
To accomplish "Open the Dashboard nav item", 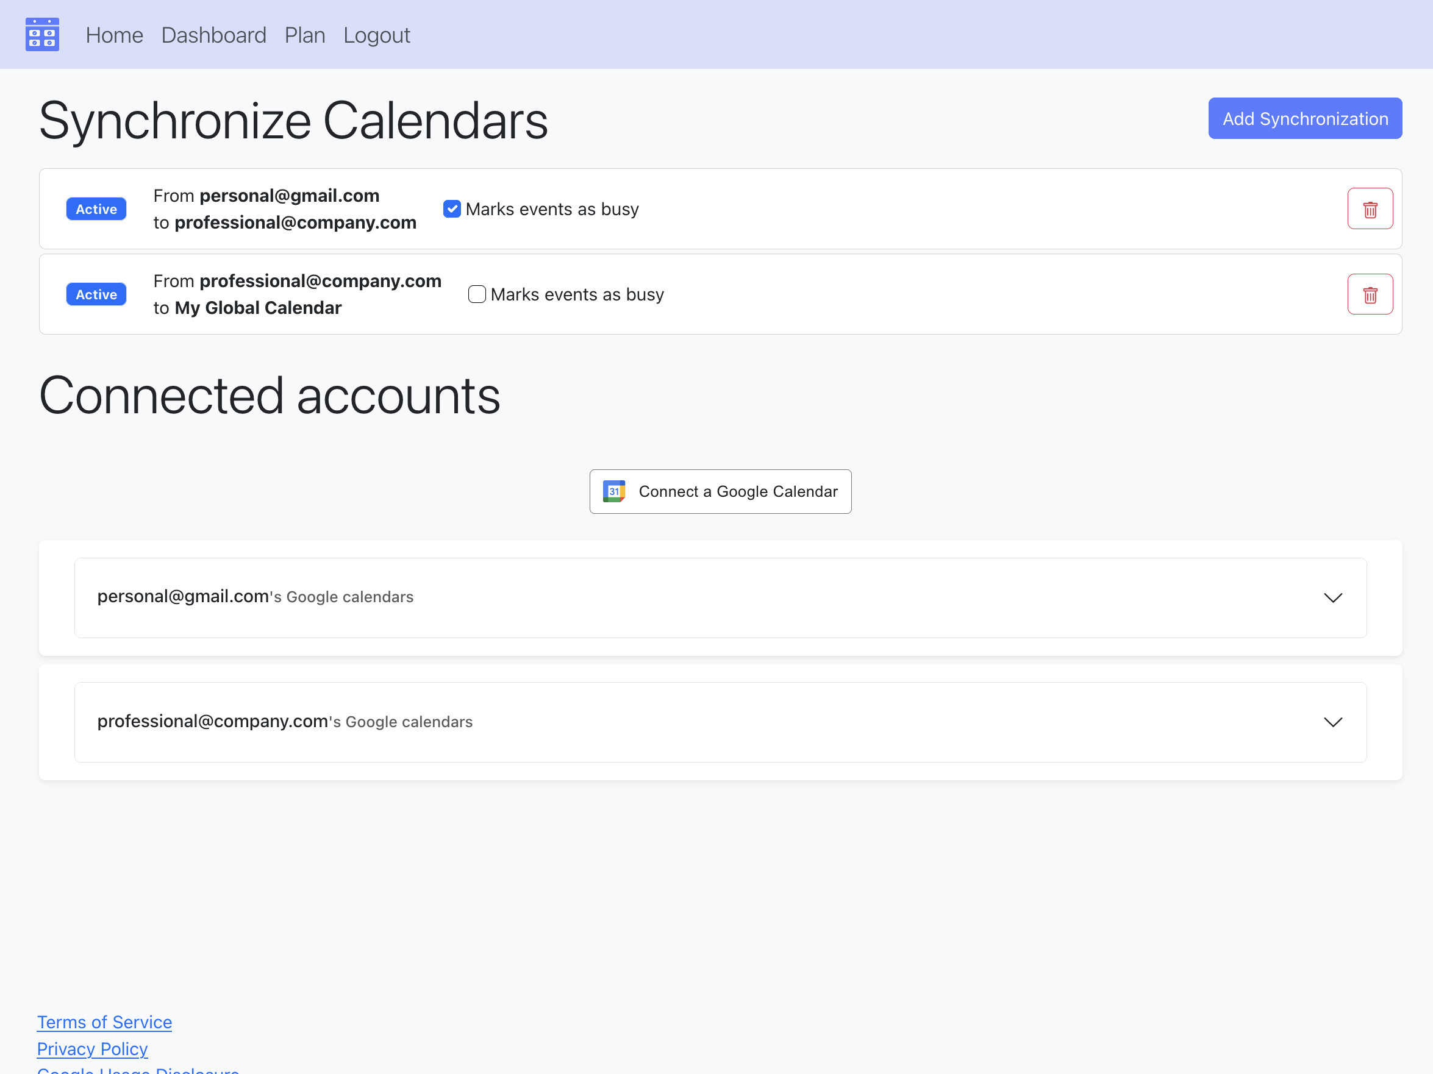I will 214,35.
